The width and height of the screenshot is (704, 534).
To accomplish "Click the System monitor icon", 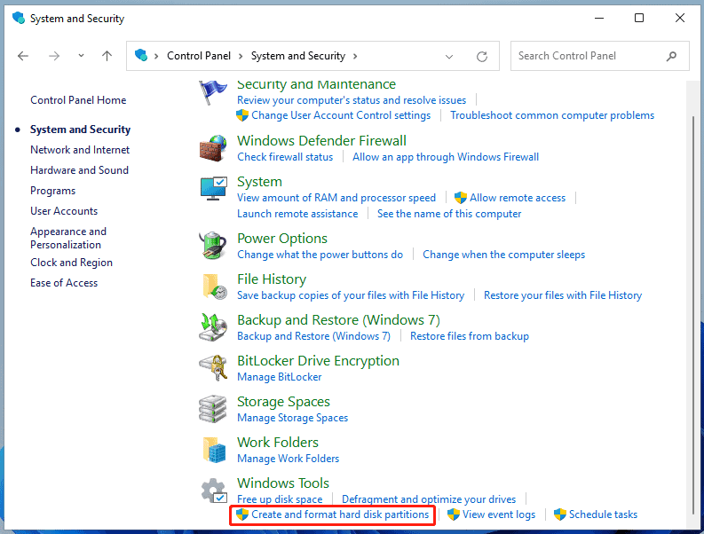I will [x=213, y=189].
